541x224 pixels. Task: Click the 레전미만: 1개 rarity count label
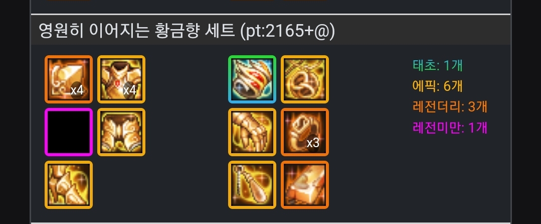tap(450, 128)
